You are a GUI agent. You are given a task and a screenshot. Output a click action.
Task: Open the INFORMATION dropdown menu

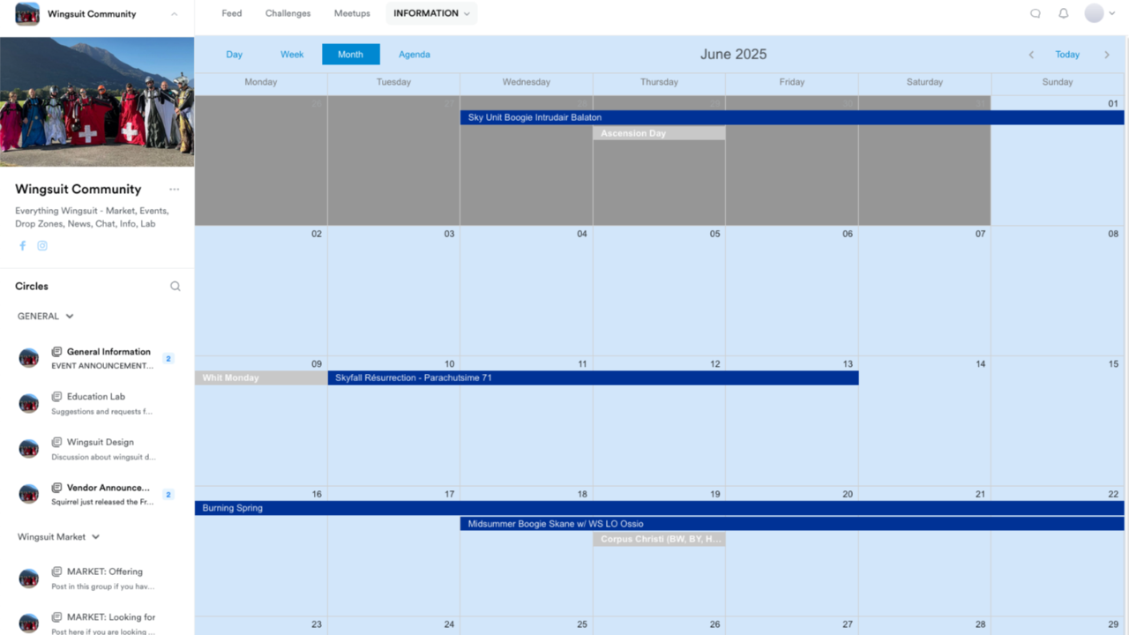(x=431, y=13)
